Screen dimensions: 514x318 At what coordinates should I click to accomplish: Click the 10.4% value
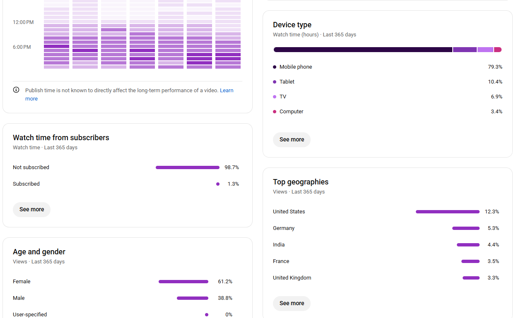click(x=495, y=82)
